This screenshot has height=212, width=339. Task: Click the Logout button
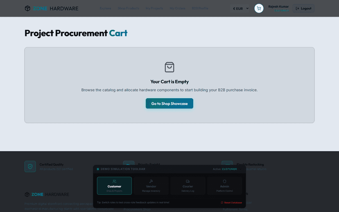[303, 9]
